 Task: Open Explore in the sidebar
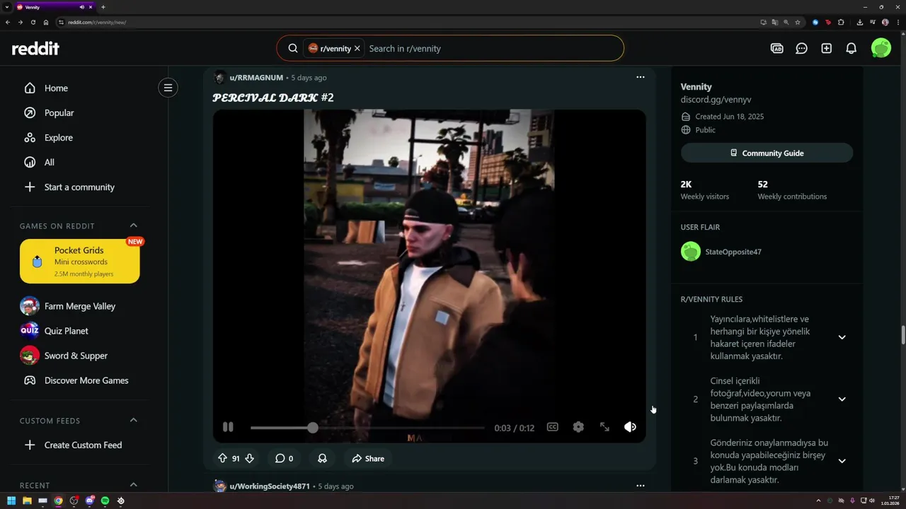(x=58, y=138)
